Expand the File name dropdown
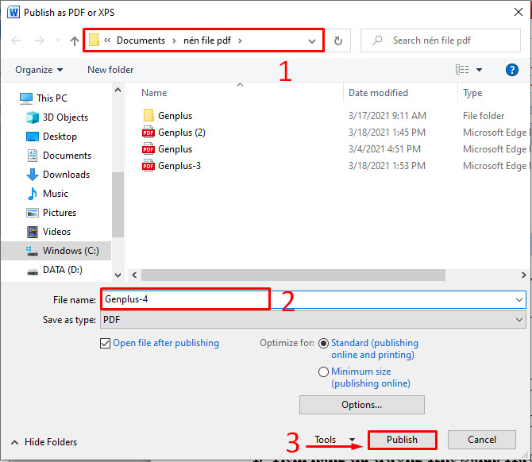The image size is (532, 462). tap(519, 300)
